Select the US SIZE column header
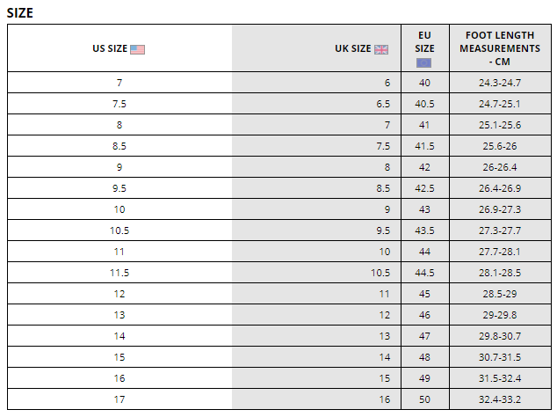Viewport: 557px width, 417px height. tap(111, 49)
